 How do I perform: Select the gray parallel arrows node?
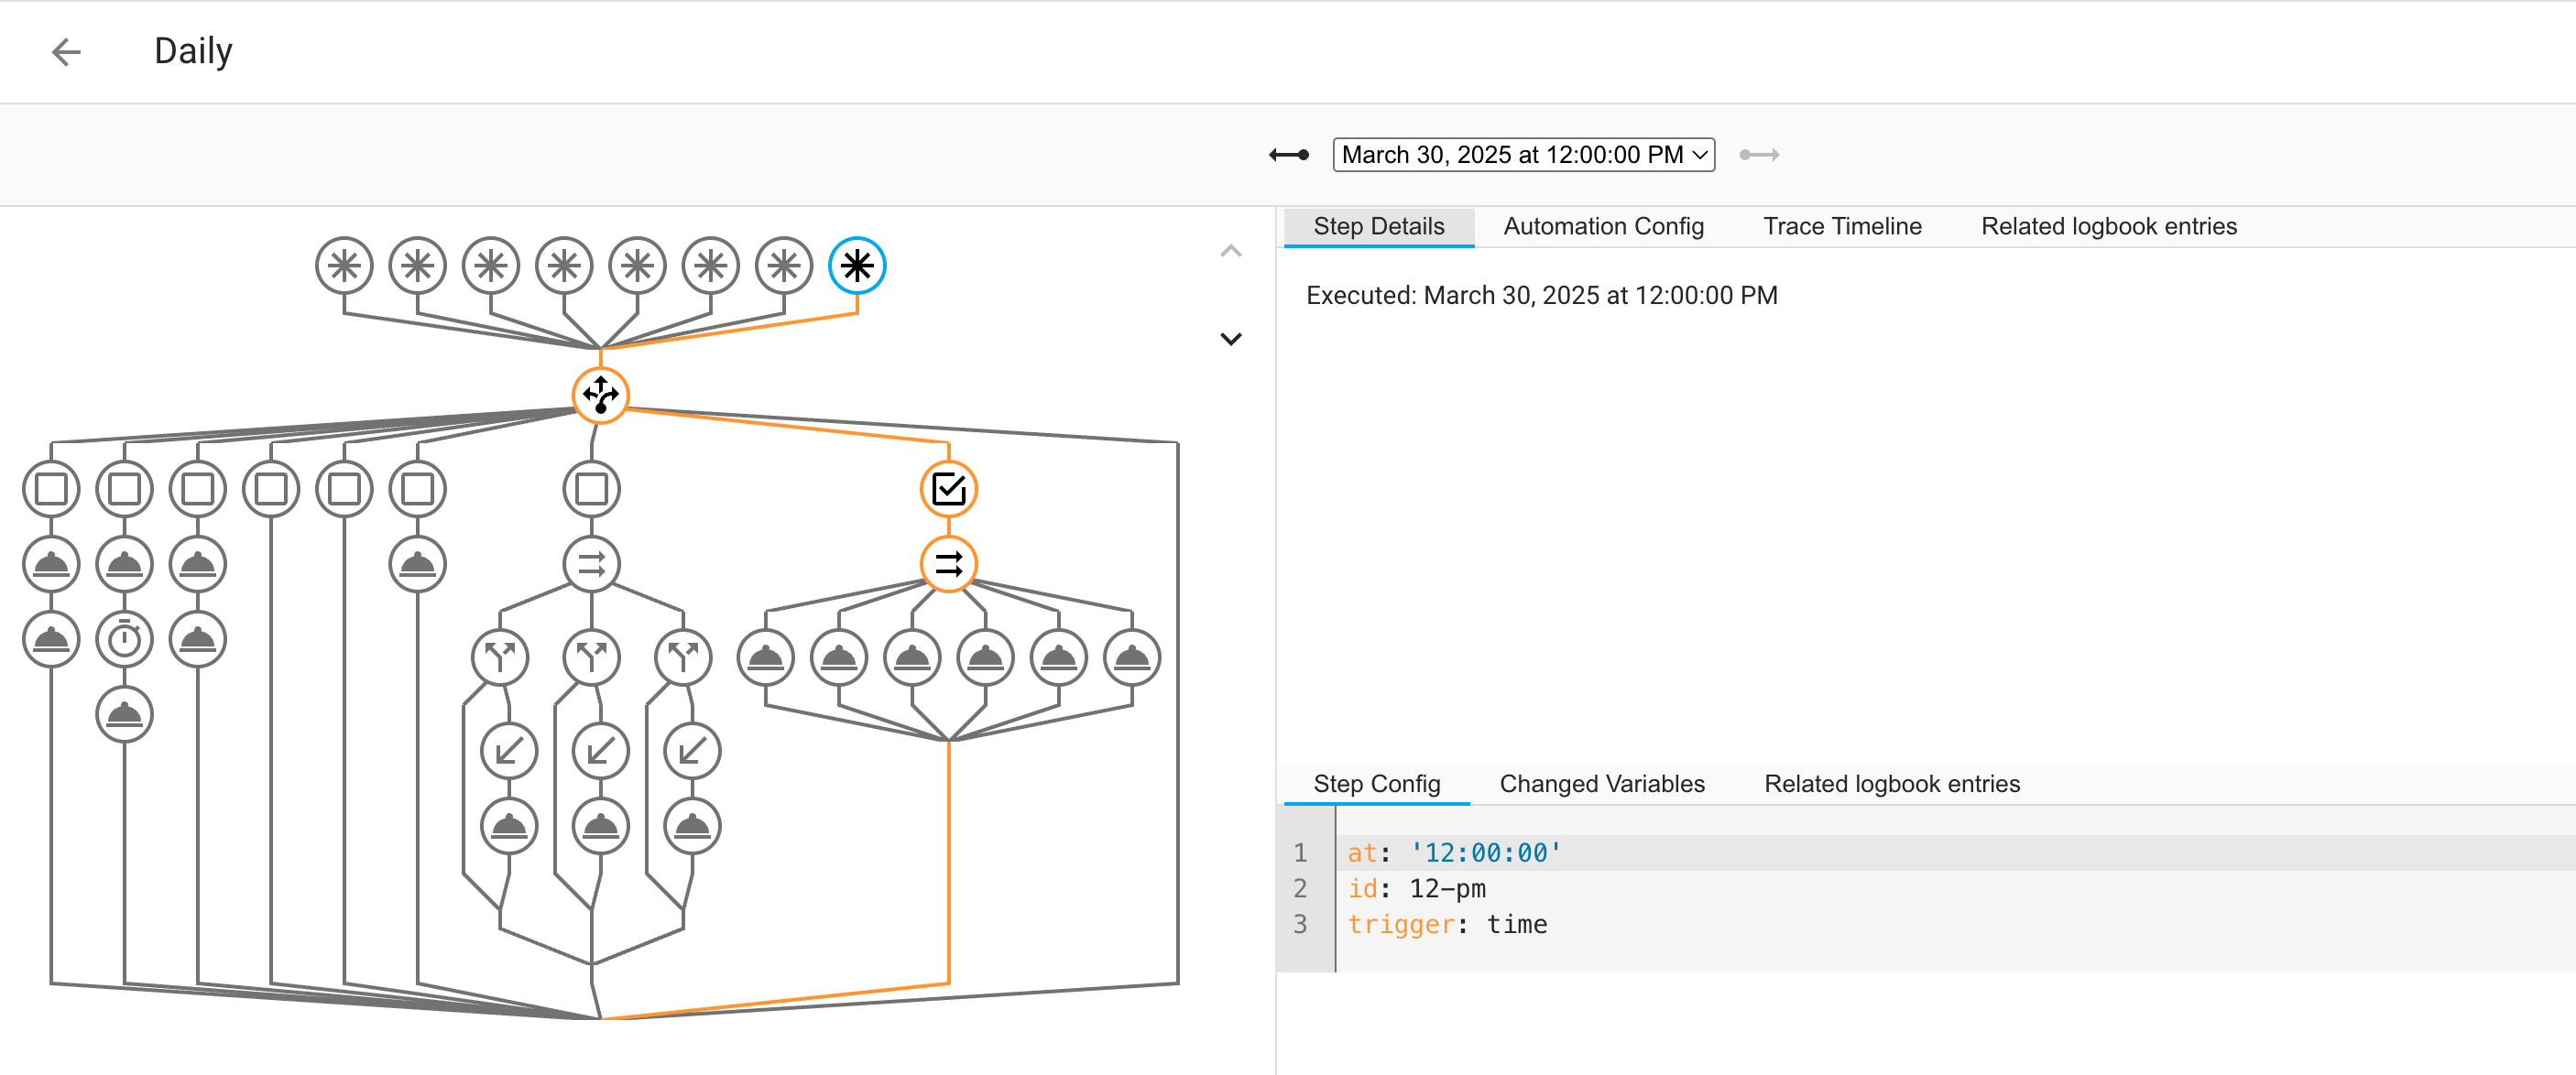click(591, 564)
